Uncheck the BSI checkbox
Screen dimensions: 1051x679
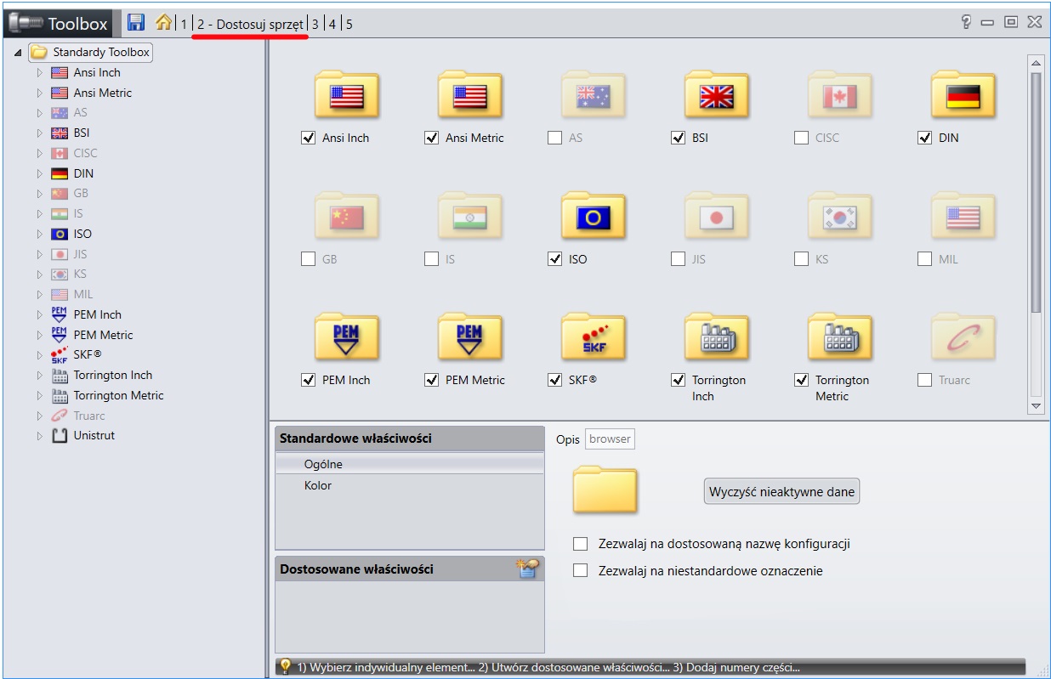coord(679,138)
